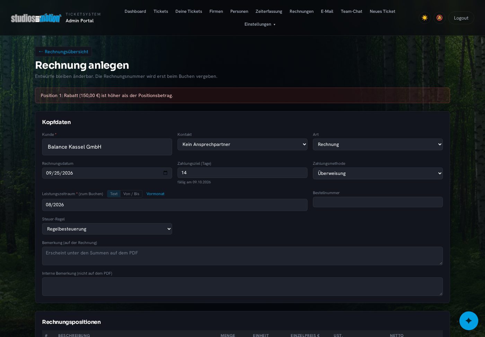
Task: Click the muted notifications bell icon
Action: [x=439, y=18]
